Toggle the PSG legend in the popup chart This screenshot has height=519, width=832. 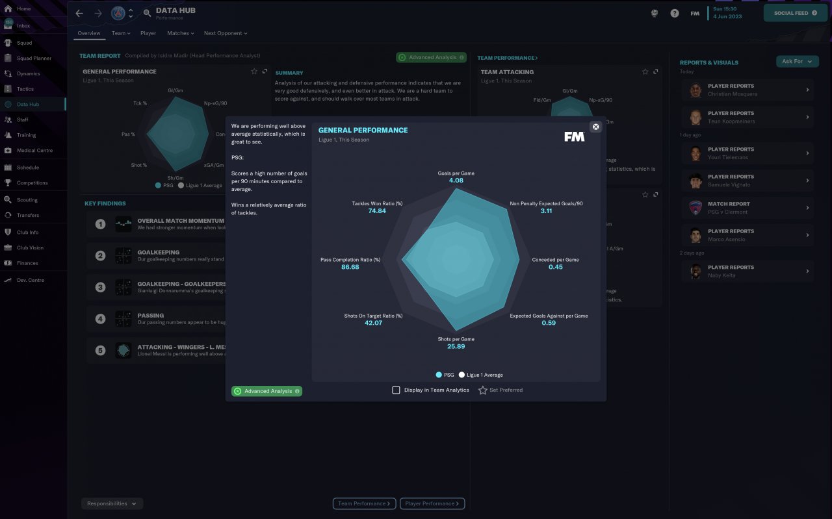pos(445,375)
